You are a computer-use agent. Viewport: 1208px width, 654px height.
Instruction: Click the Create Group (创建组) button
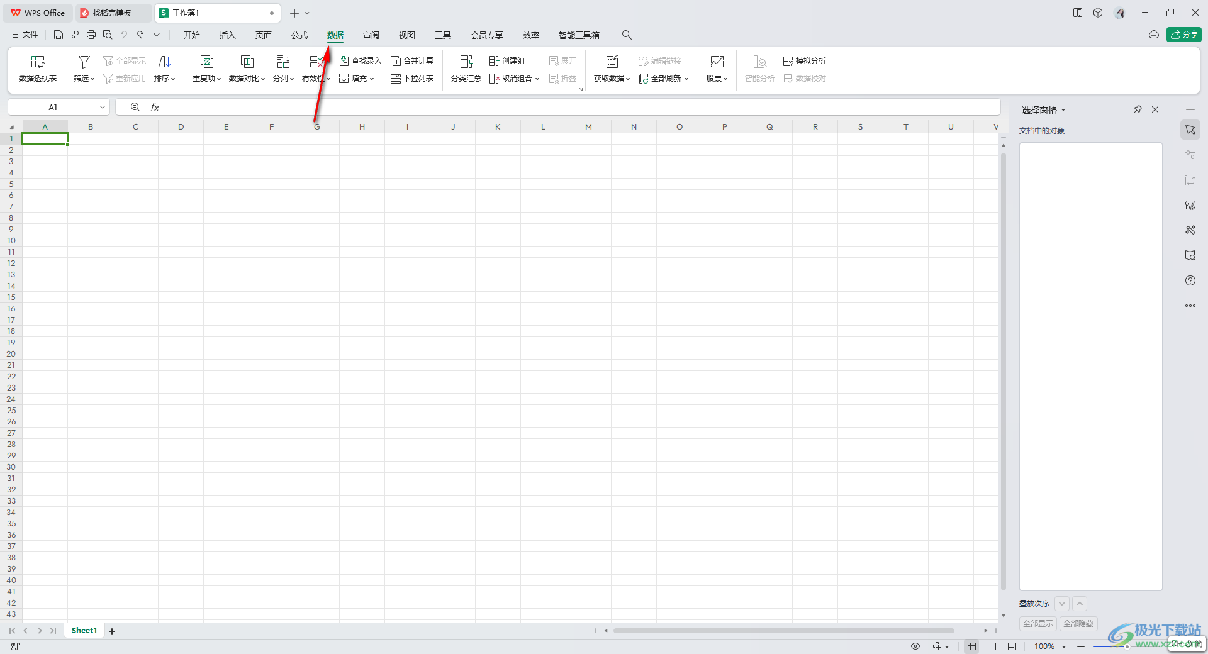(507, 61)
